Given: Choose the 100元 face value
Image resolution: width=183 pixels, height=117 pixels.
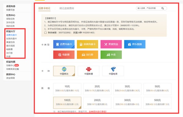Looking at the screenshot, I should click(x=67, y=103).
